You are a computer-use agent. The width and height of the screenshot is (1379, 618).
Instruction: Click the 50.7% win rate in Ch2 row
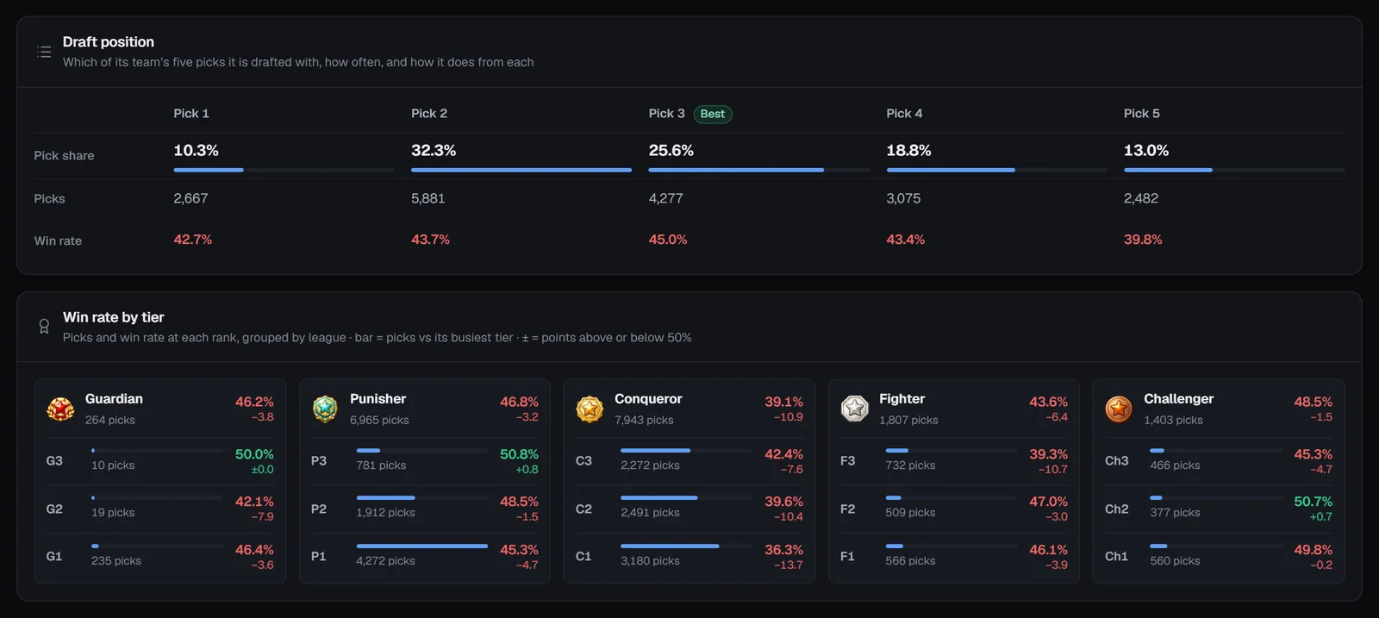1313,502
